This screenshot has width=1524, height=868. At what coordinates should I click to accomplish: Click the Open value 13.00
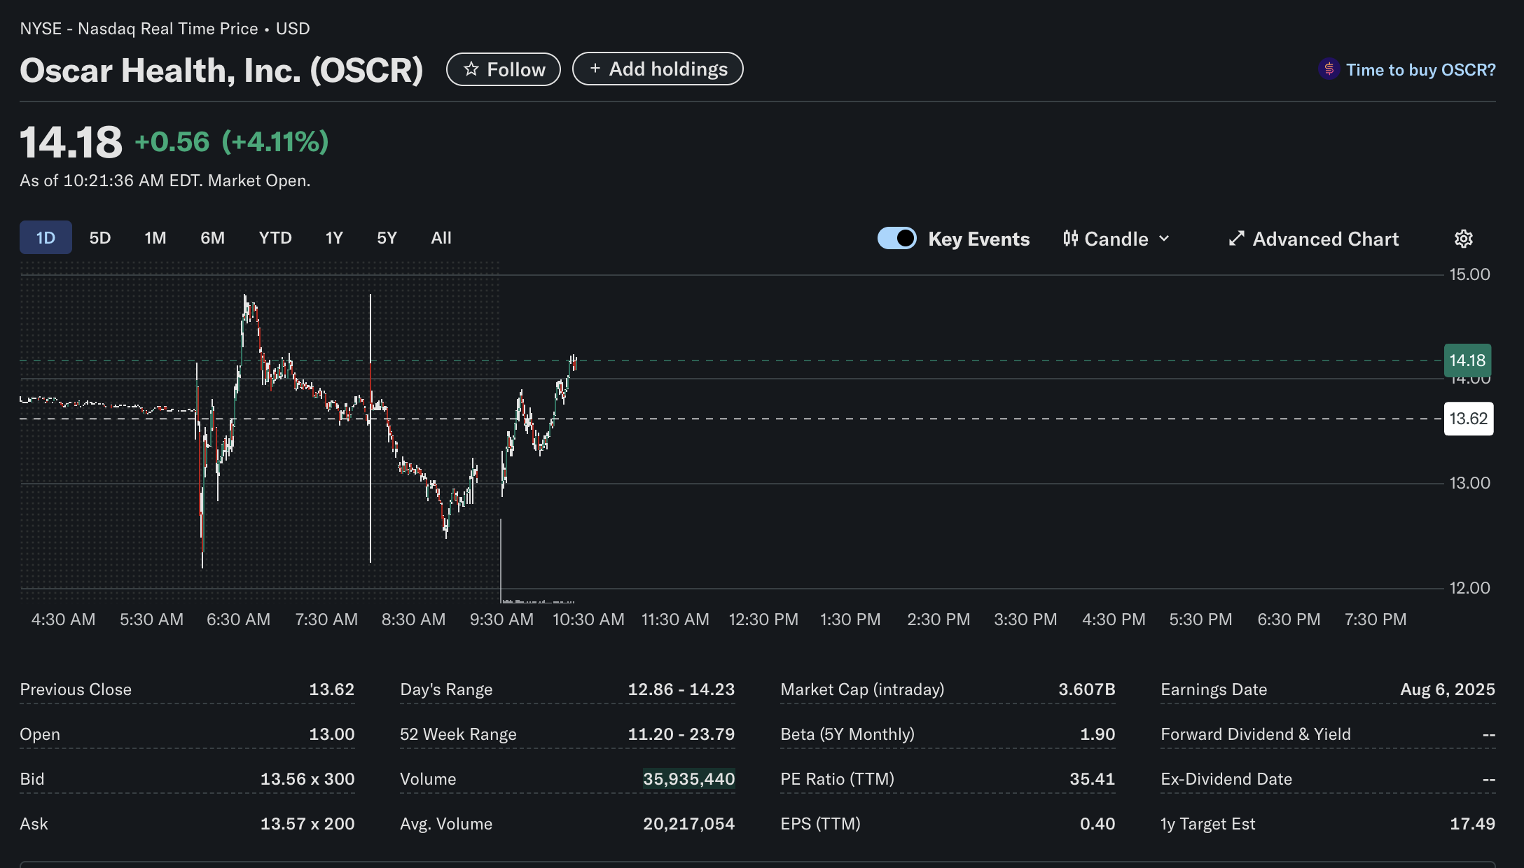coord(331,734)
